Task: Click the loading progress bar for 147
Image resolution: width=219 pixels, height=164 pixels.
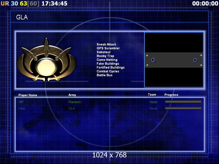Action: click(x=183, y=102)
